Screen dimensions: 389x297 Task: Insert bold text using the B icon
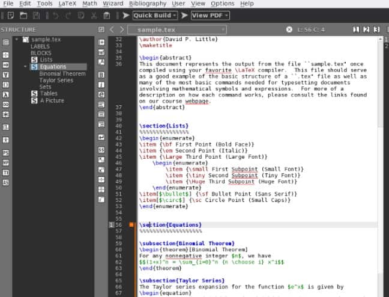click(x=101, y=75)
